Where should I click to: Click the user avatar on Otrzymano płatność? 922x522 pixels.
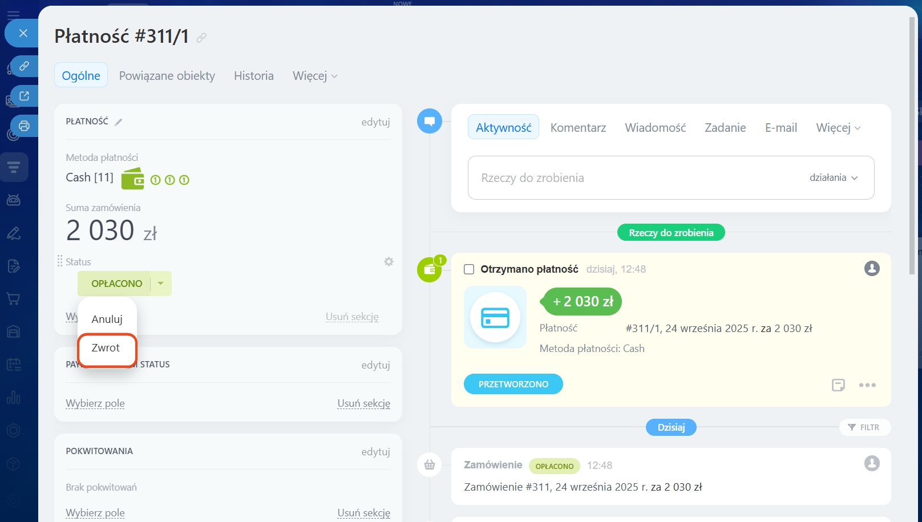point(871,269)
